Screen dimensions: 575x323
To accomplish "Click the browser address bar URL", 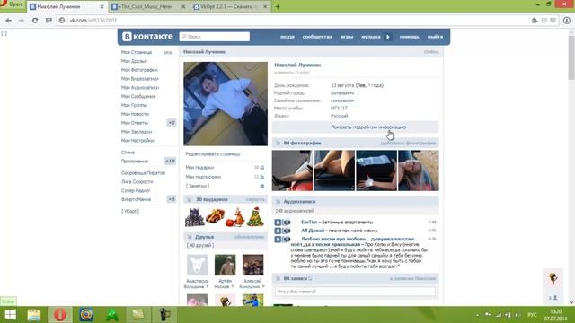I will [93, 21].
